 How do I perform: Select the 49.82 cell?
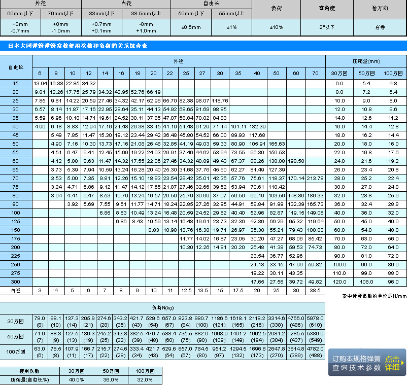coord(315,282)
